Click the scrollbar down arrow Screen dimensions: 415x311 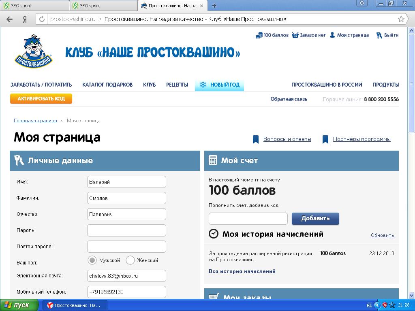point(411,295)
